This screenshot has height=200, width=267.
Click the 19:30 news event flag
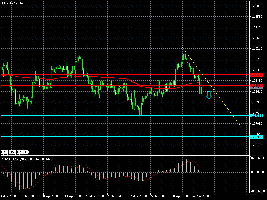(x=23, y=152)
